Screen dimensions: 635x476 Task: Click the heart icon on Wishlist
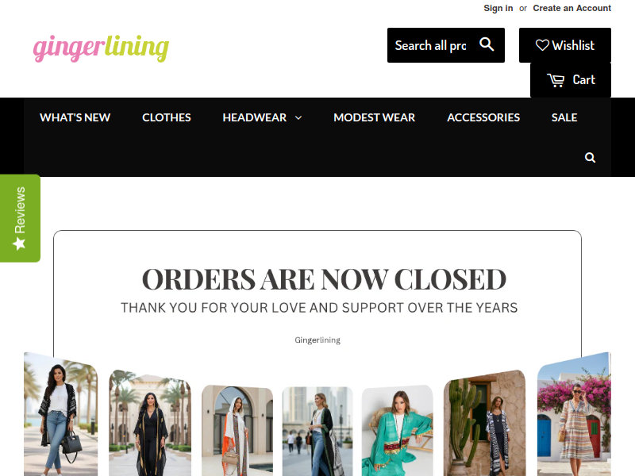[542, 45]
